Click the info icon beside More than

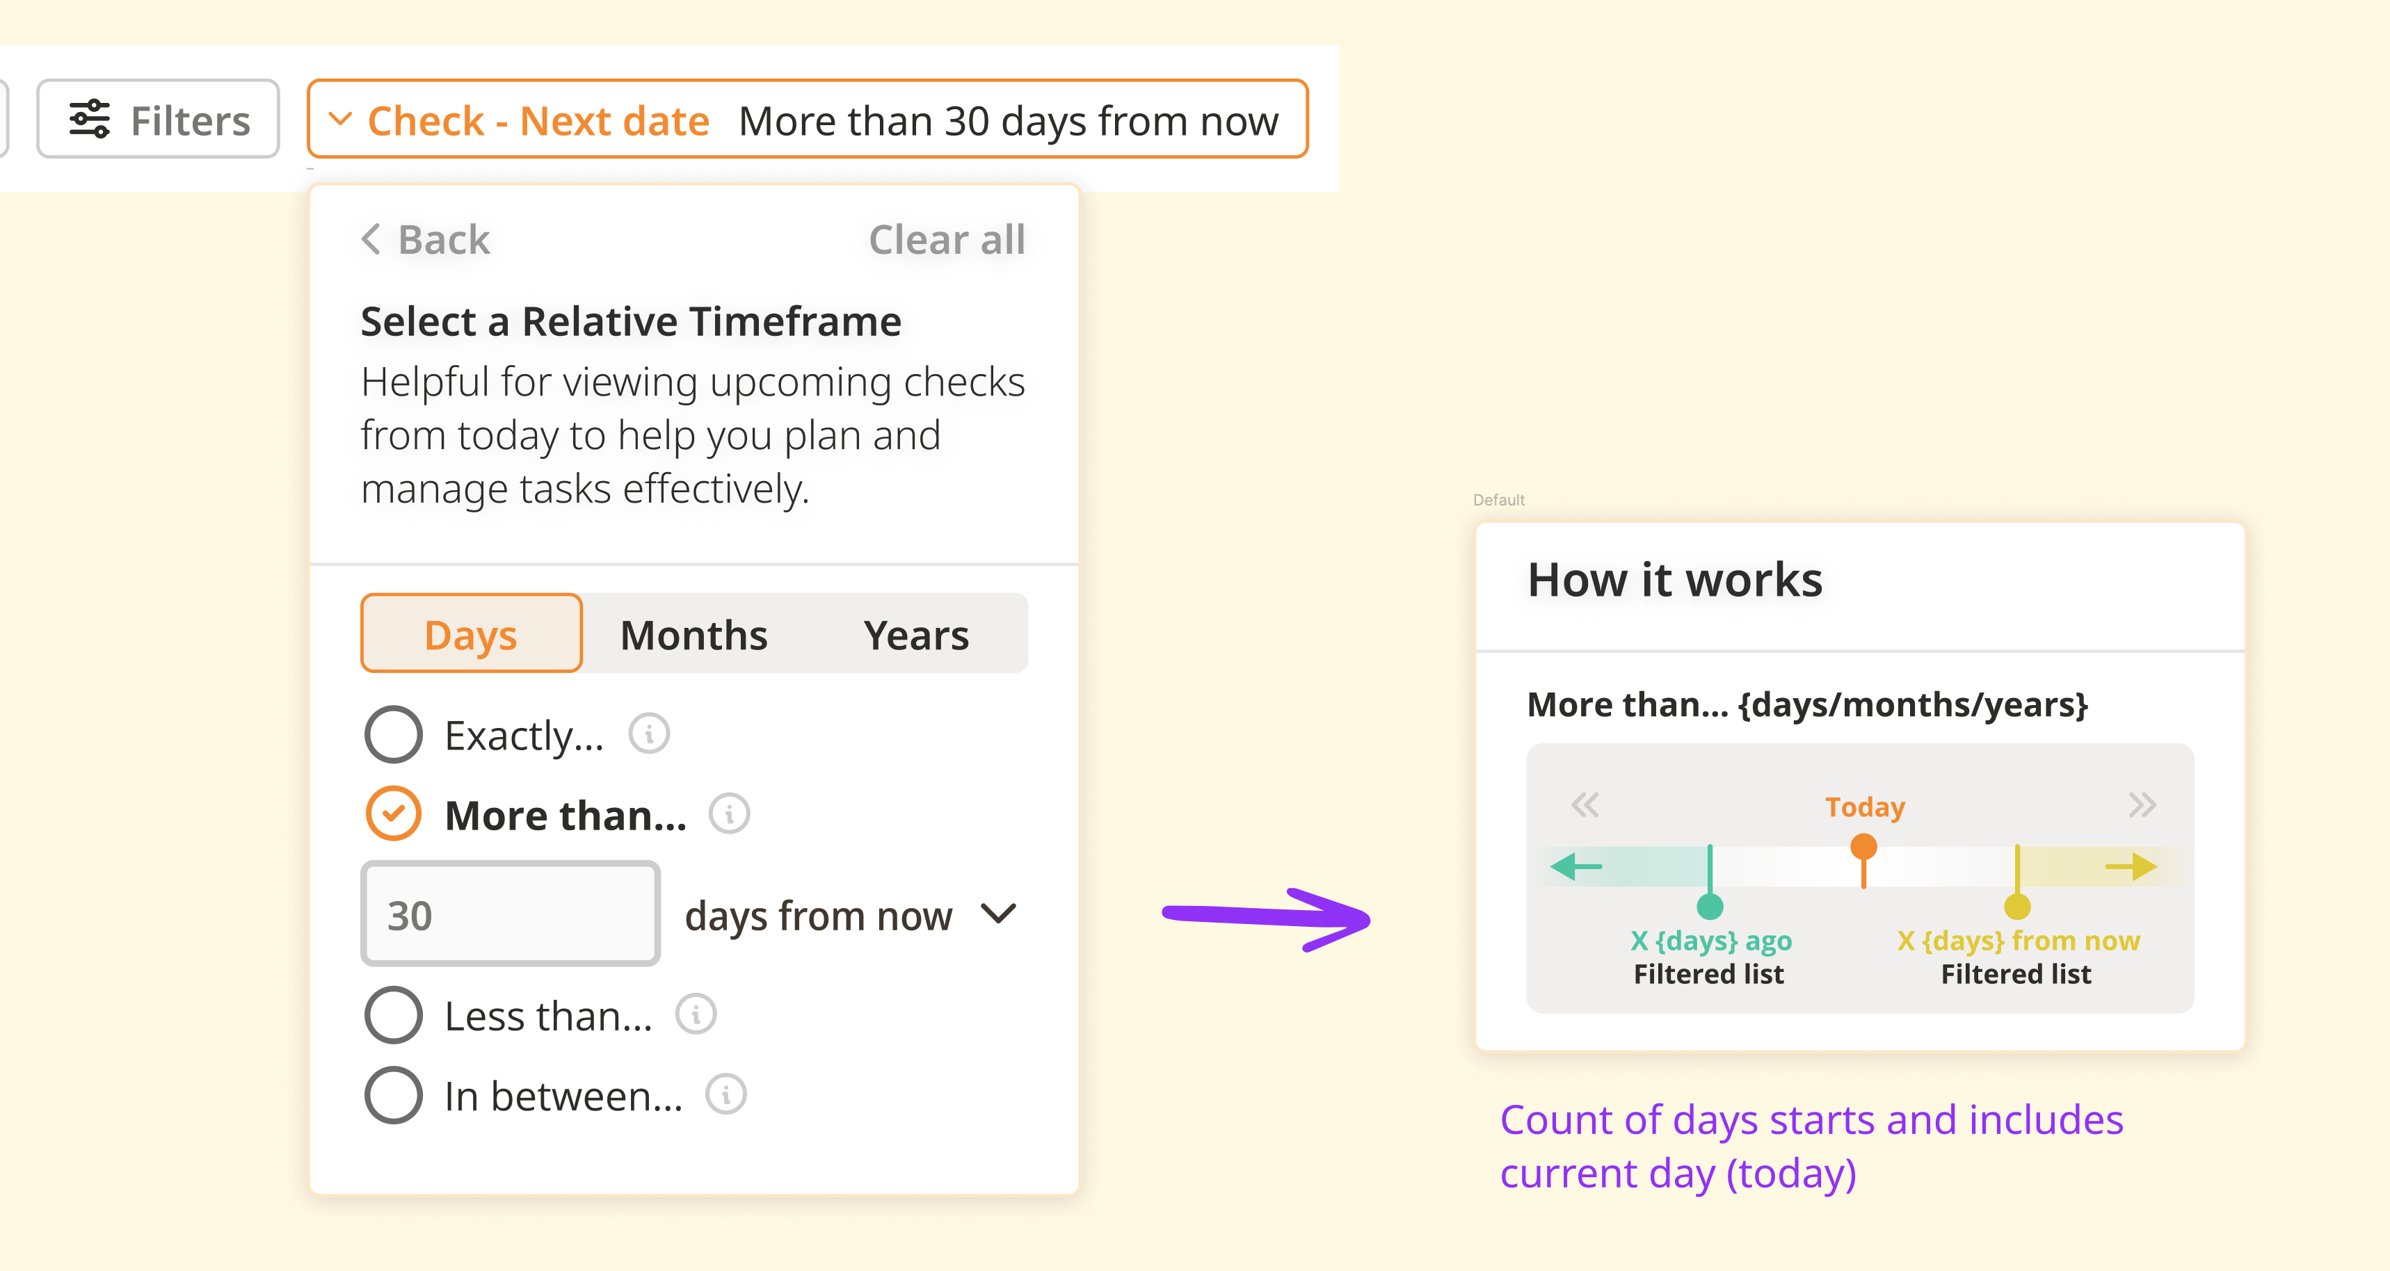(729, 813)
